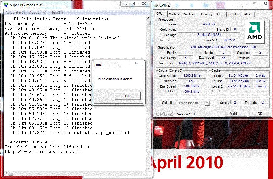Click the Super PI horizontal scrollbar right arrow
The image size is (273, 179).
pos(143,173)
